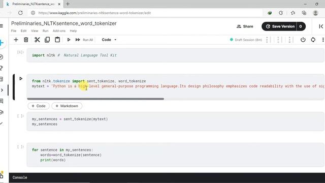Paste cell using the clipboard icon
This screenshot has height=183, width=325.
click(x=57, y=40)
